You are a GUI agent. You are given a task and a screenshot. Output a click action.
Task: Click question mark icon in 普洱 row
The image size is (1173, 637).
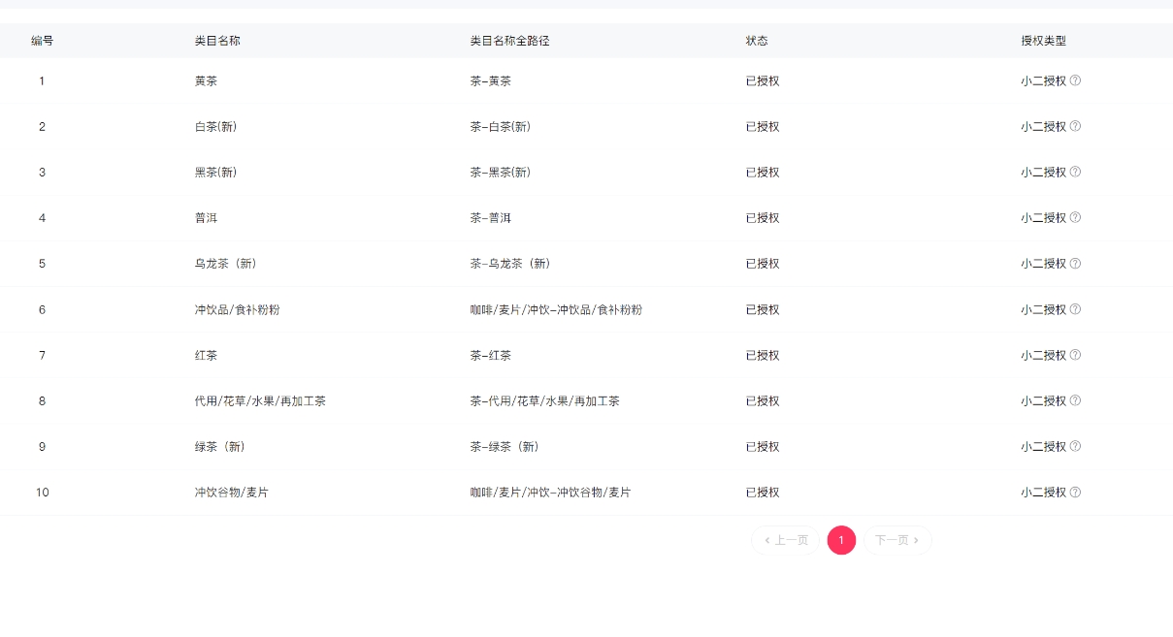tap(1075, 217)
